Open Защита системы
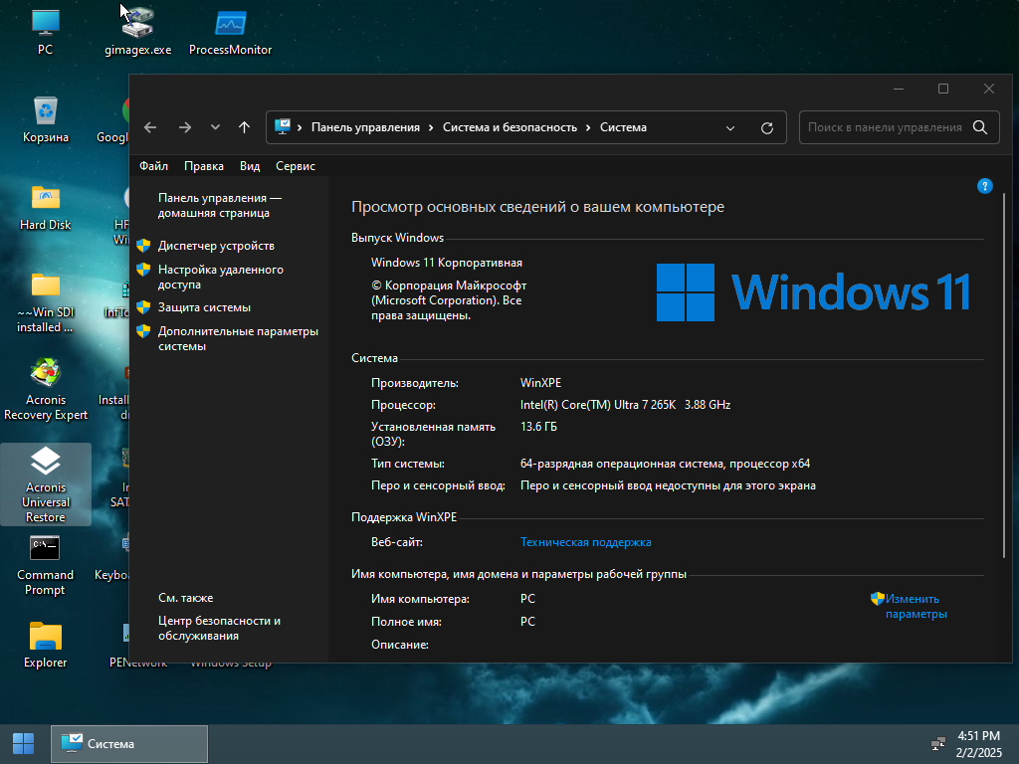The width and height of the screenshot is (1019, 764). coord(204,307)
